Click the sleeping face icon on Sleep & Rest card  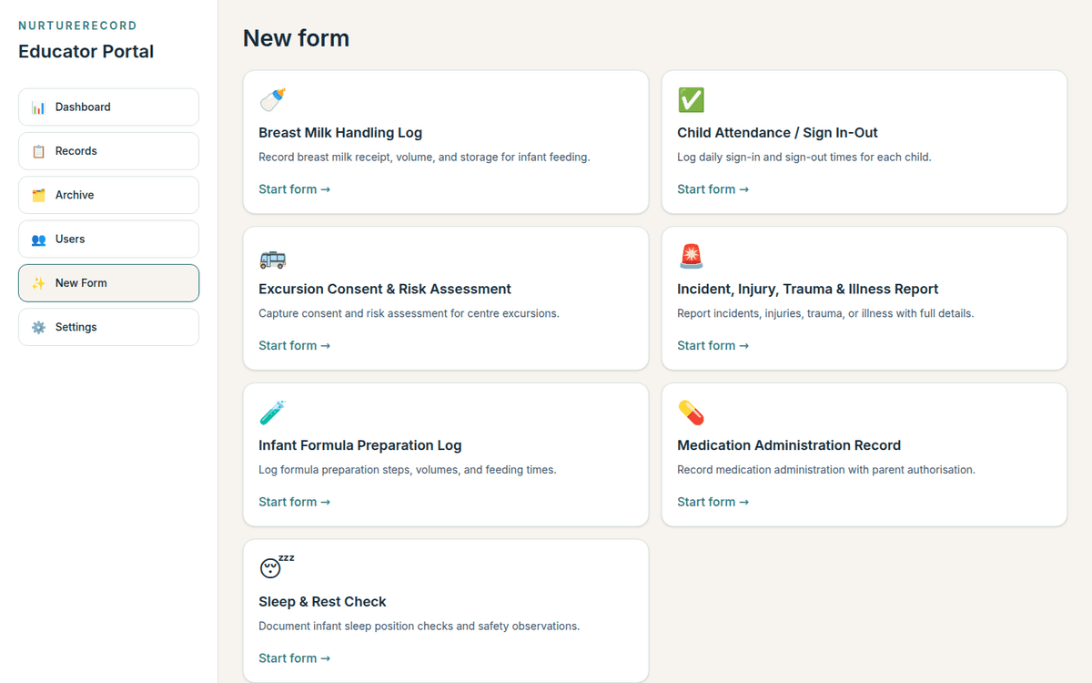coord(271,568)
